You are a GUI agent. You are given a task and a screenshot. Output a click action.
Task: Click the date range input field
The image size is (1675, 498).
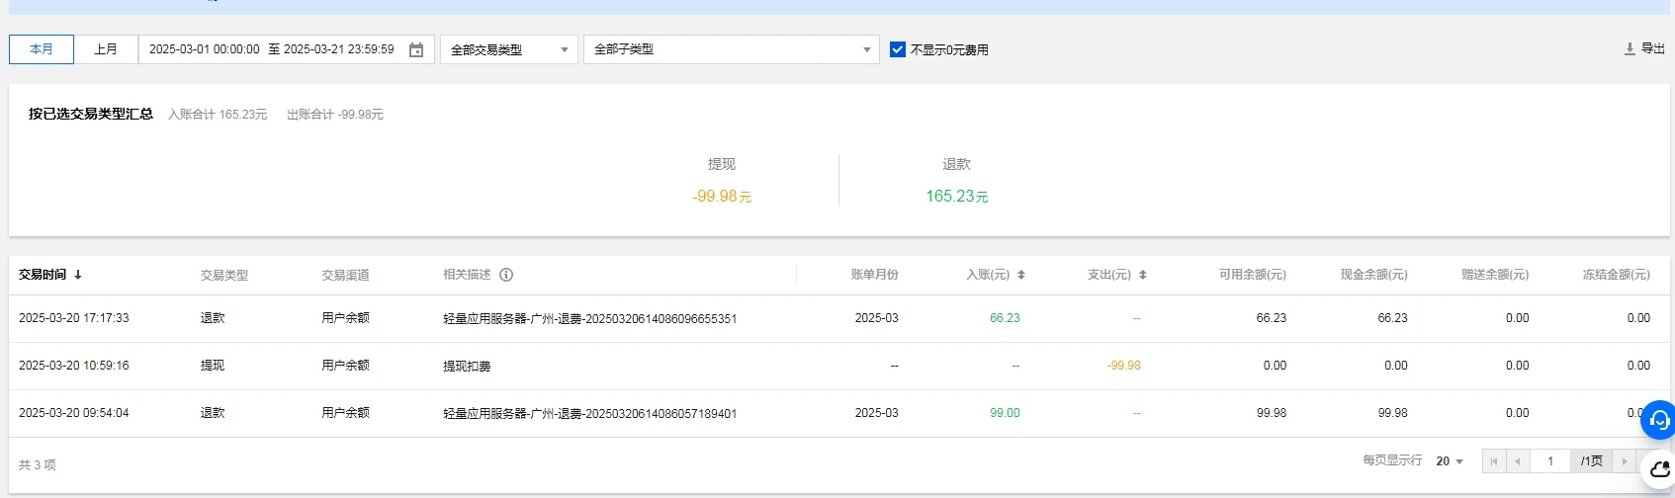click(272, 49)
